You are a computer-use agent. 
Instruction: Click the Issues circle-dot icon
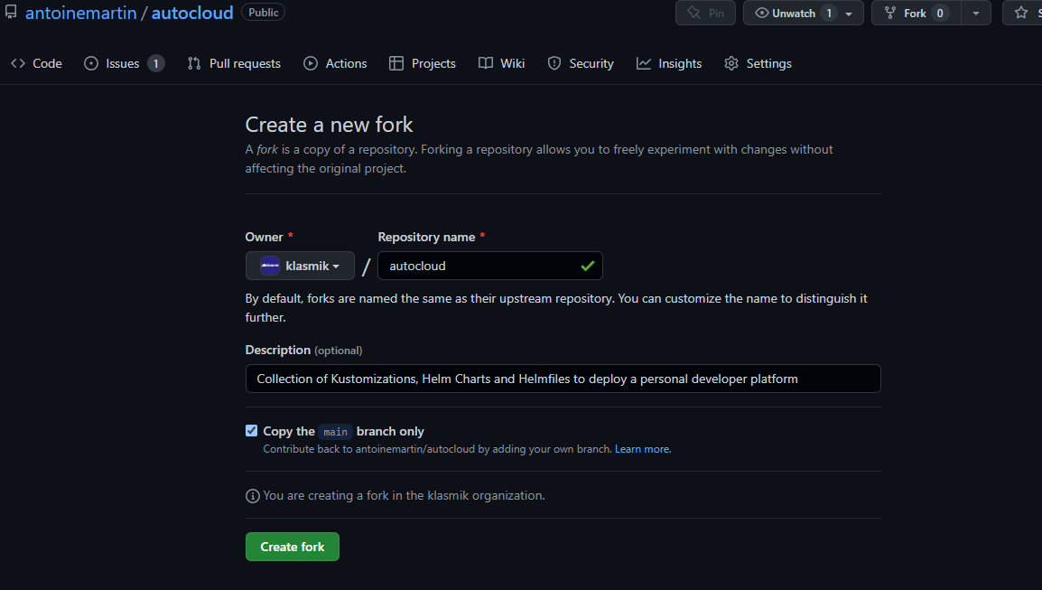[91, 63]
